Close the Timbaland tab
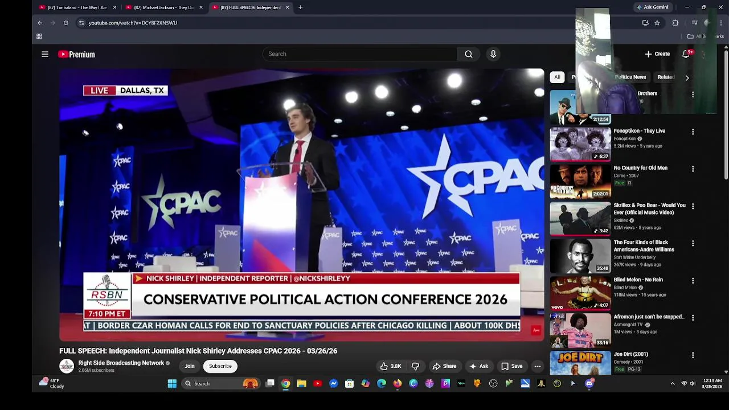Viewport: 729px width, 410px height. 114,7
